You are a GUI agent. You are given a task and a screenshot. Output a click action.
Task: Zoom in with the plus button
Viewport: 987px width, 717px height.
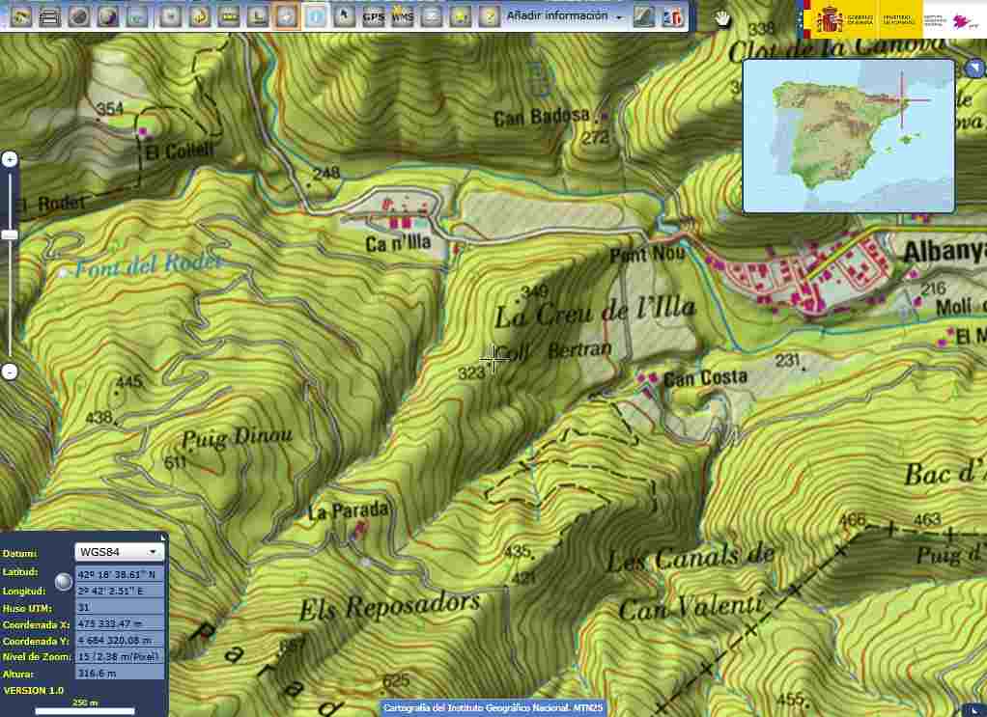[x=10, y=160]
